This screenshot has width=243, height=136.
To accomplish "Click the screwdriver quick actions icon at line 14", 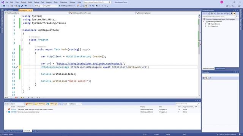I will (x=17, y=67).
